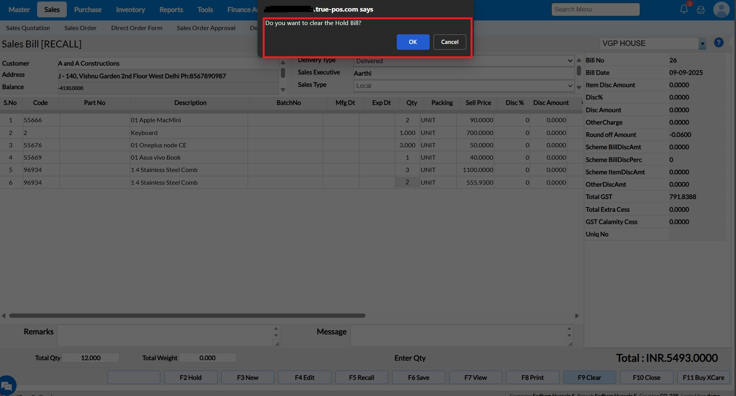Select the '01 Apple MacMini' description cell

pyautogui.click(x=189, y=120)
